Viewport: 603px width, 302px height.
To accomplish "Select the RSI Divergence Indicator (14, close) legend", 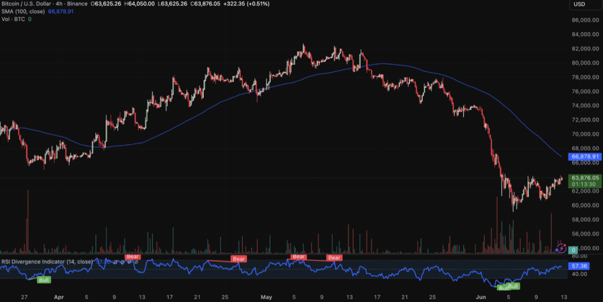I will [47, 261].
